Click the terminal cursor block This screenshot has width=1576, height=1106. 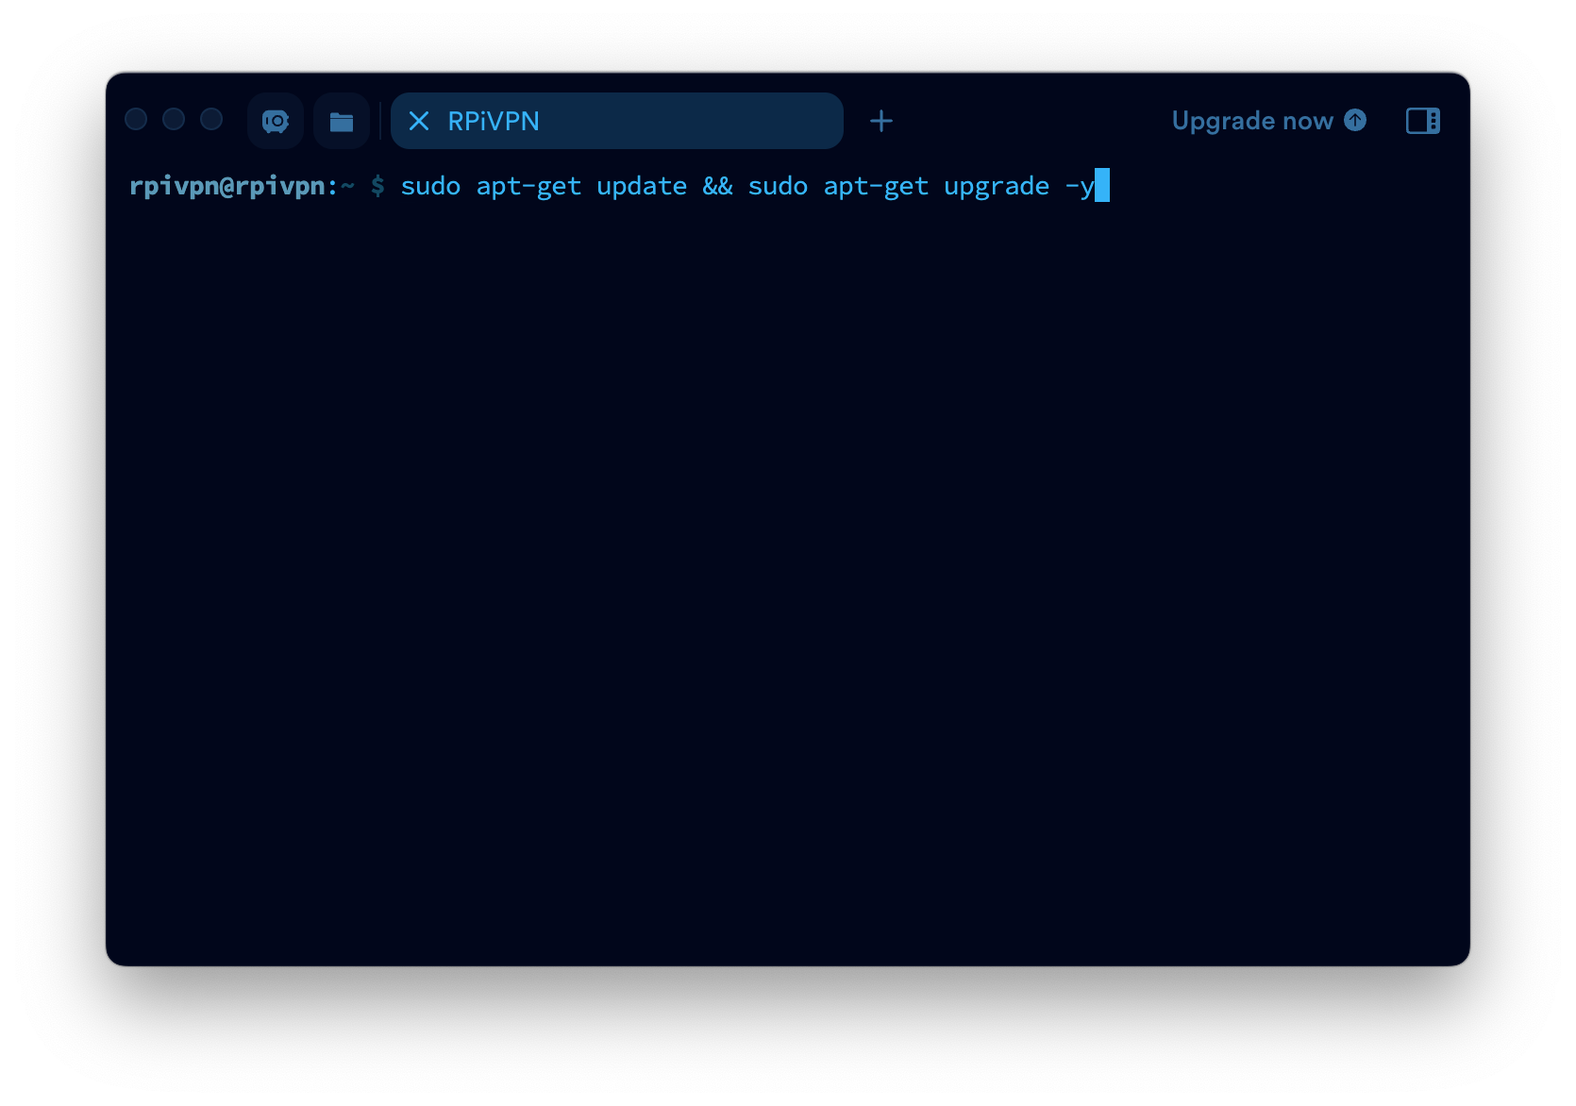click(1102, 185)
